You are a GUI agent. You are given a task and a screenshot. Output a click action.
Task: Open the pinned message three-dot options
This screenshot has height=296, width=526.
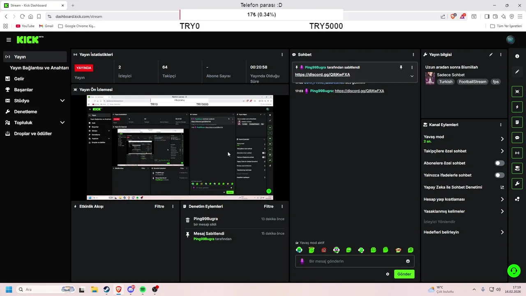pos(412,67)
